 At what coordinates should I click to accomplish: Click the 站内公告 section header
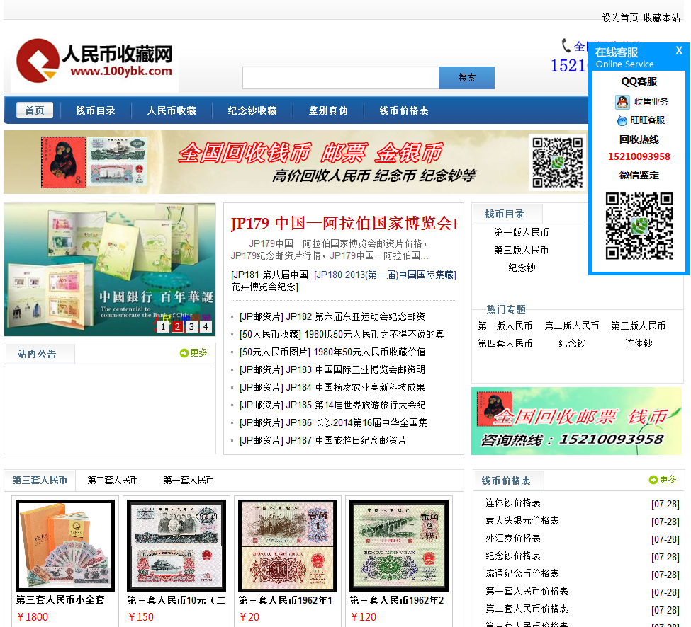click(x=37, y=354)
